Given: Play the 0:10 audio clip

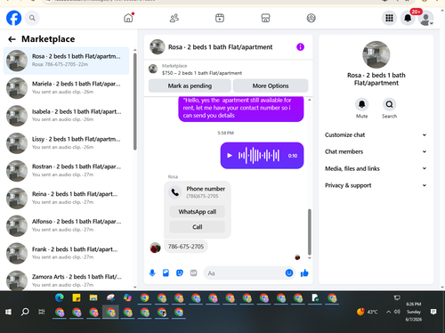Looking at the screenshot, I should (230, 156).
